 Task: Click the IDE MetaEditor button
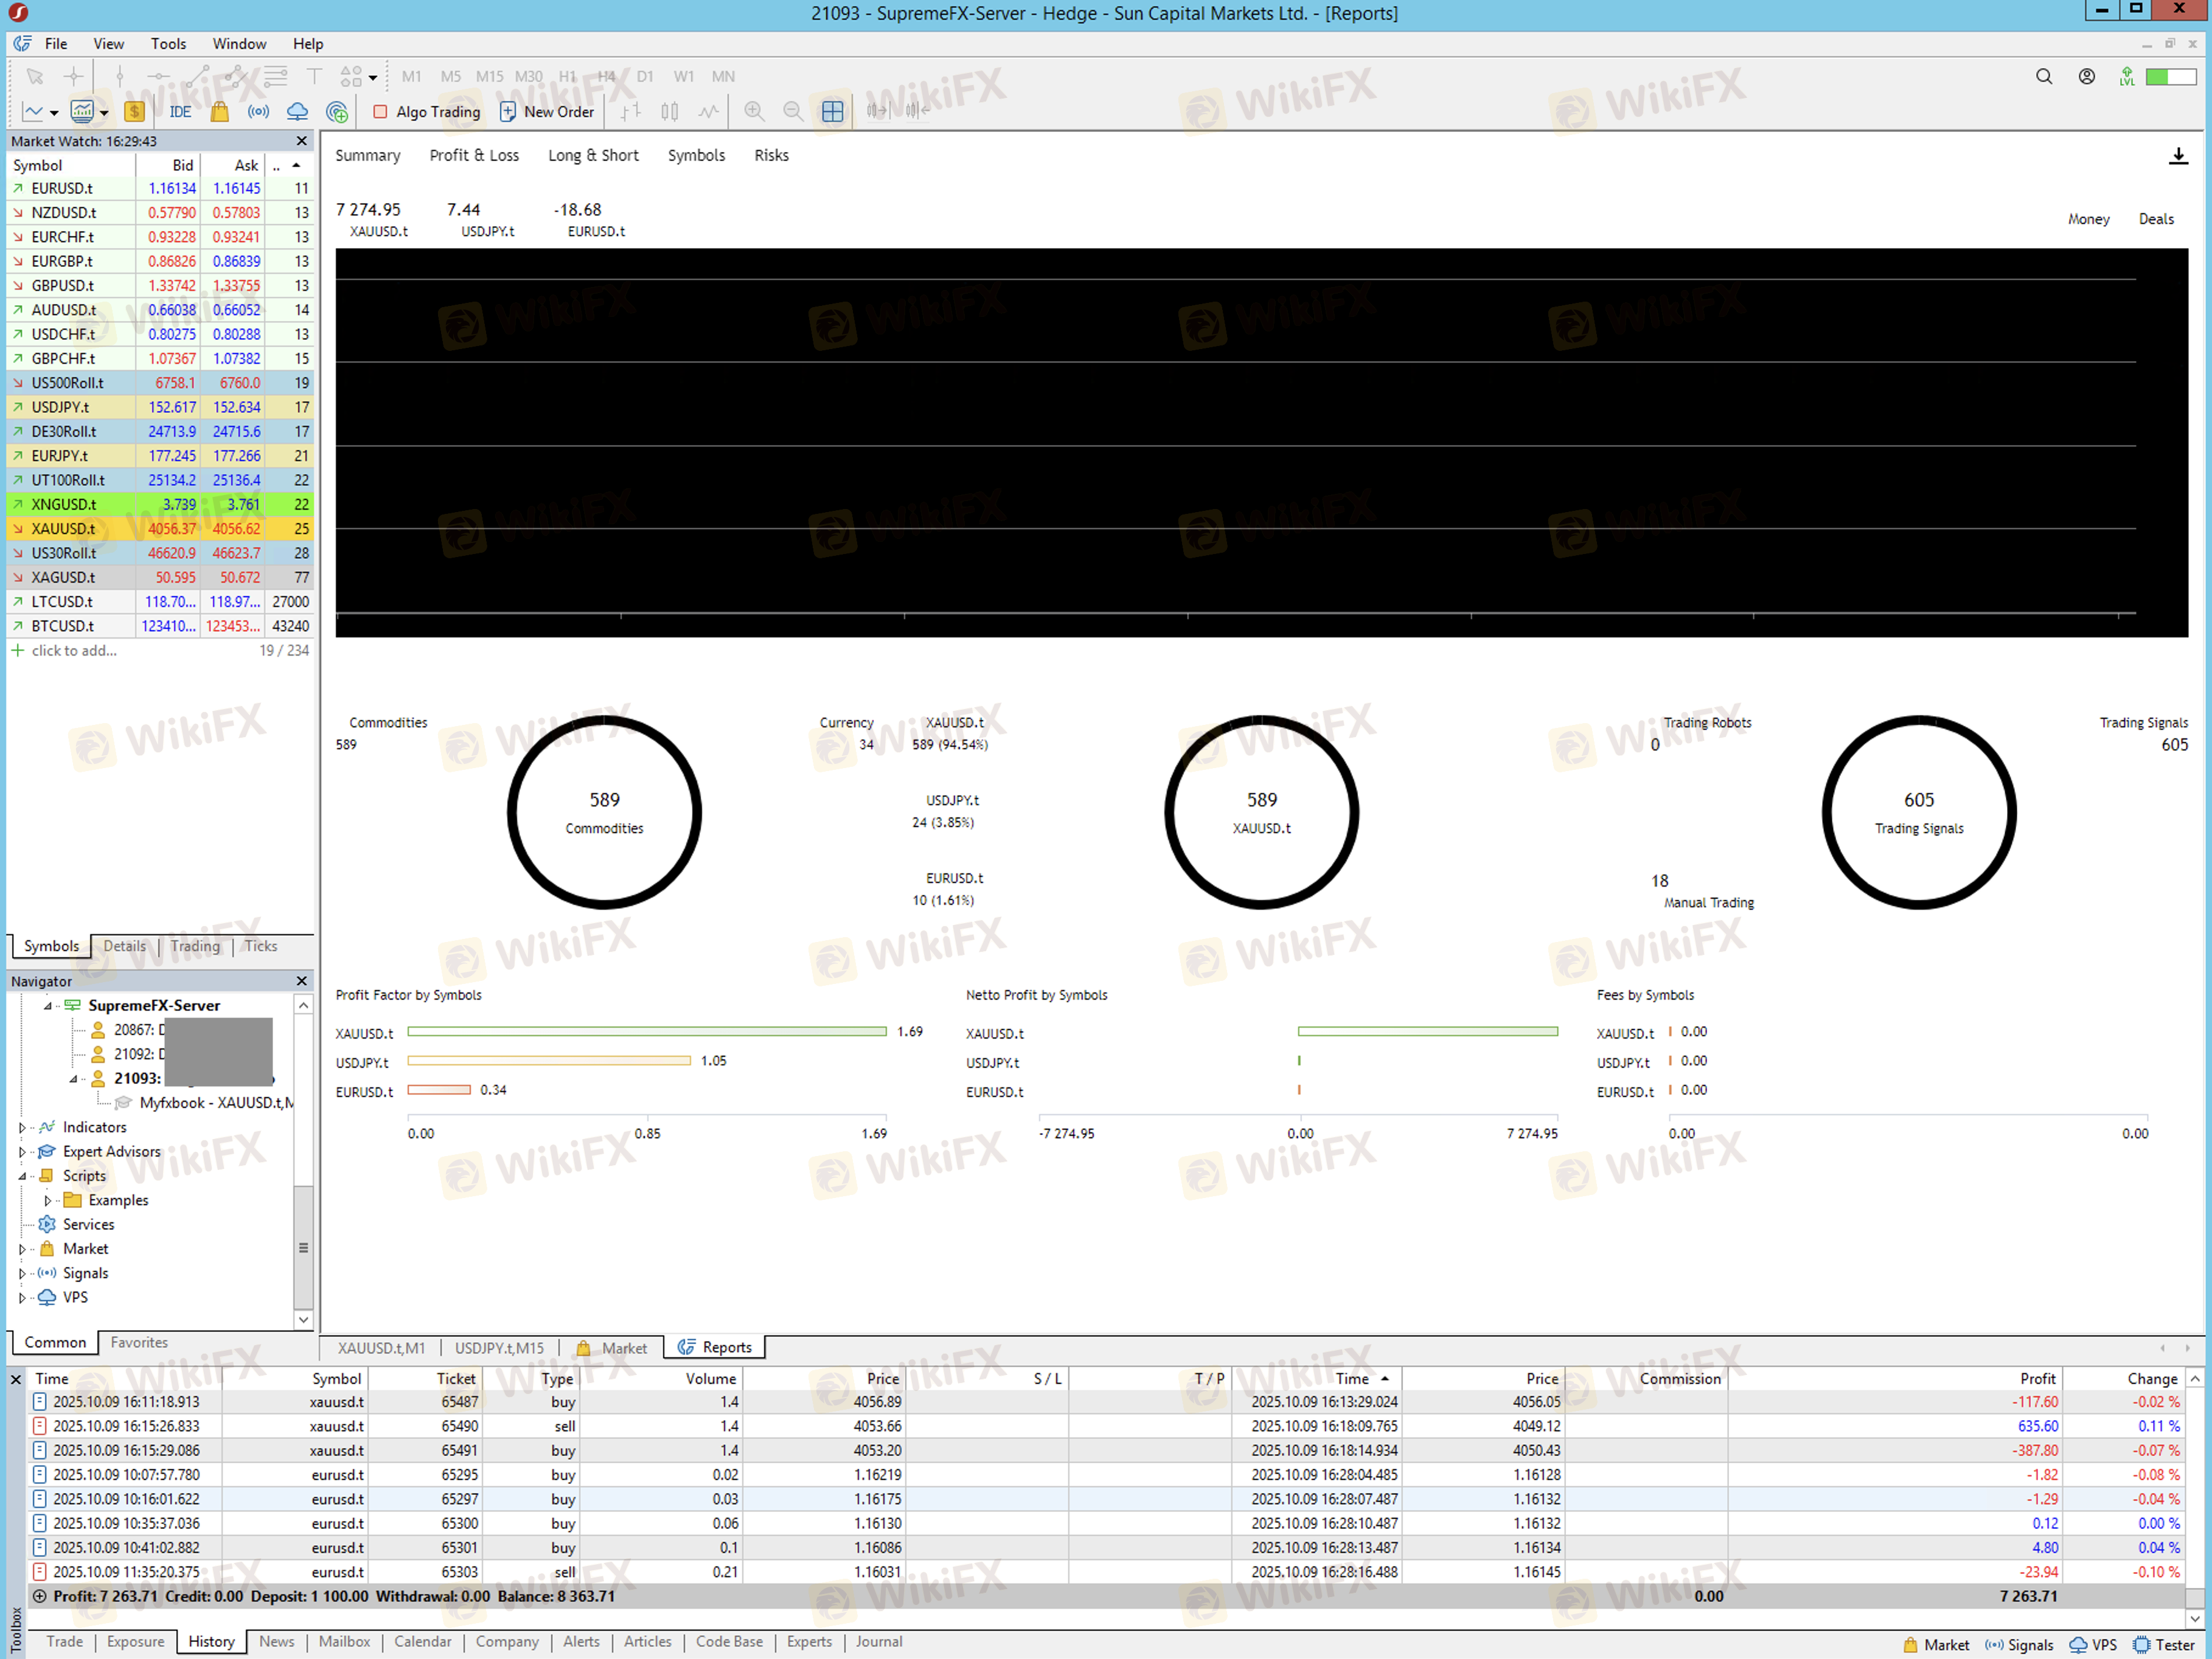click(x=180, y=112)
